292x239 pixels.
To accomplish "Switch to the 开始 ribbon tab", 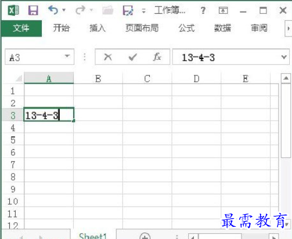I will 62,28.
